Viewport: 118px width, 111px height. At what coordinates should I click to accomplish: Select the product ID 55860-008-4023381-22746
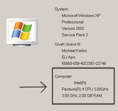pos(84,63)
